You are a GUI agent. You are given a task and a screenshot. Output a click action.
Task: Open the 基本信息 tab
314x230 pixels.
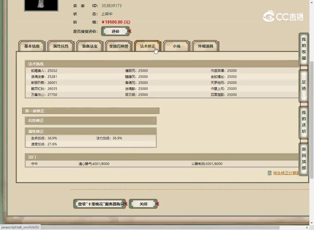[x=32, y=46]
